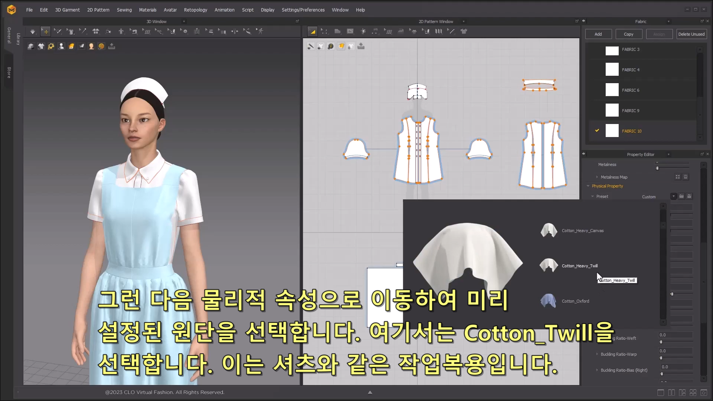Click the Delete Unused button

(691, 34)
